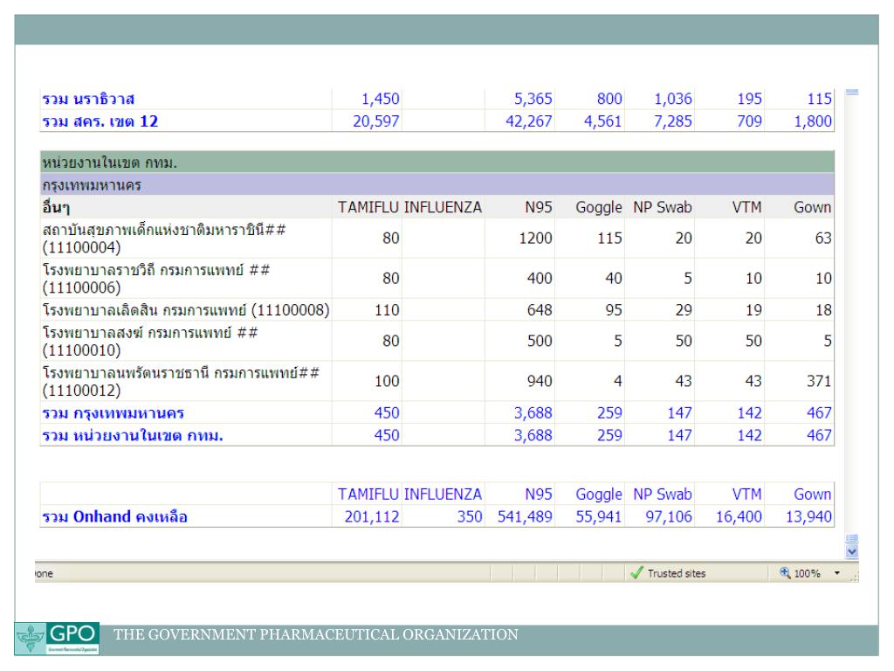This screenshot has height=671, width=894.
Task: Click the Goggle header in the อื่นๆ row
Action: (x=599, y=207)
